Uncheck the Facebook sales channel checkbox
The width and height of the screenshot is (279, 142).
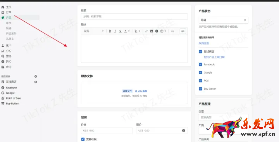[x=201, y=64]
